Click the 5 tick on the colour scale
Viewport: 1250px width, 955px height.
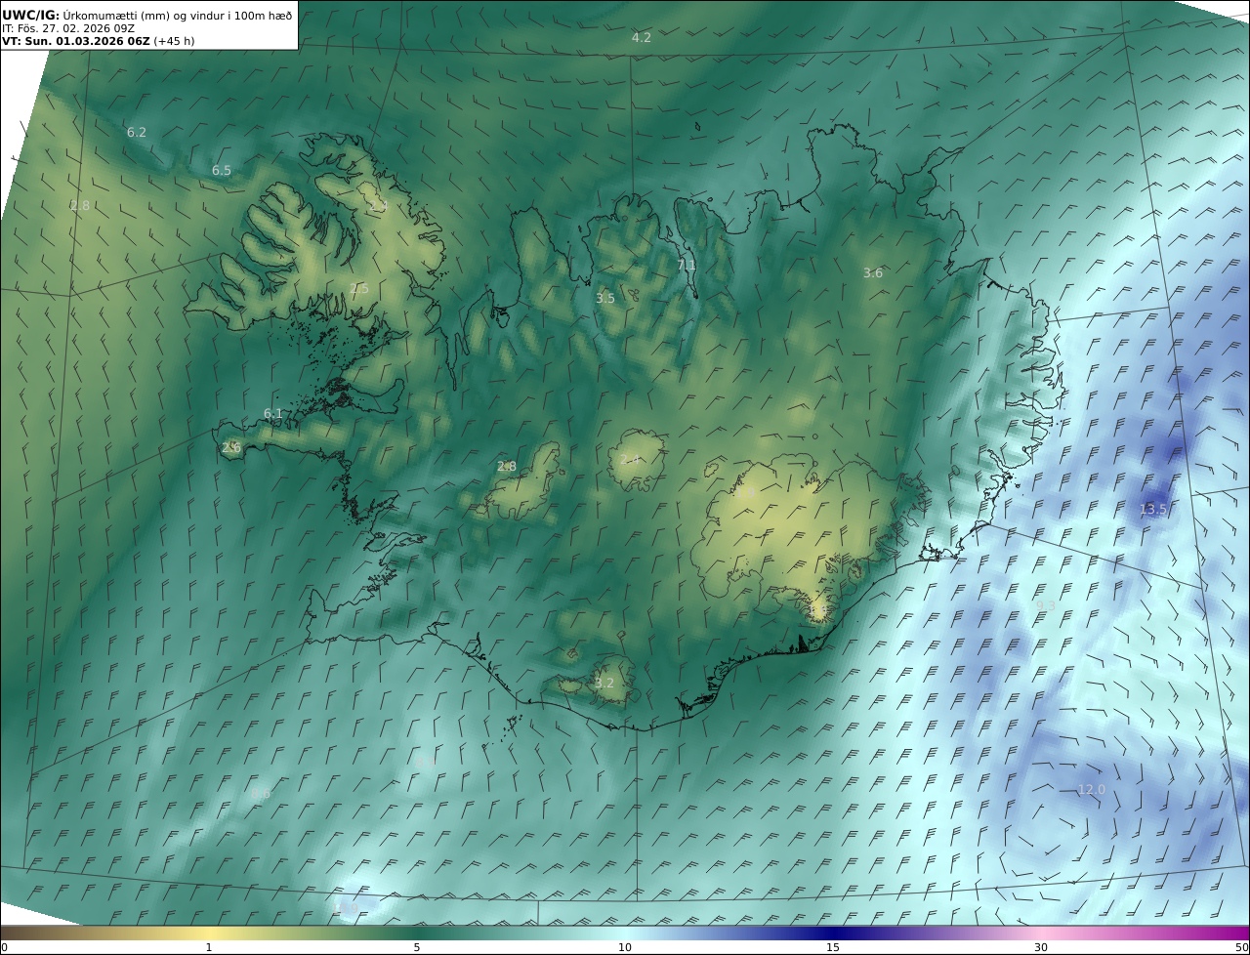click(417, 947)
